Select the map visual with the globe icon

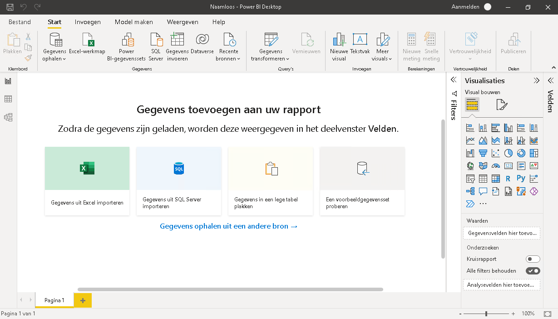(469, 165)
